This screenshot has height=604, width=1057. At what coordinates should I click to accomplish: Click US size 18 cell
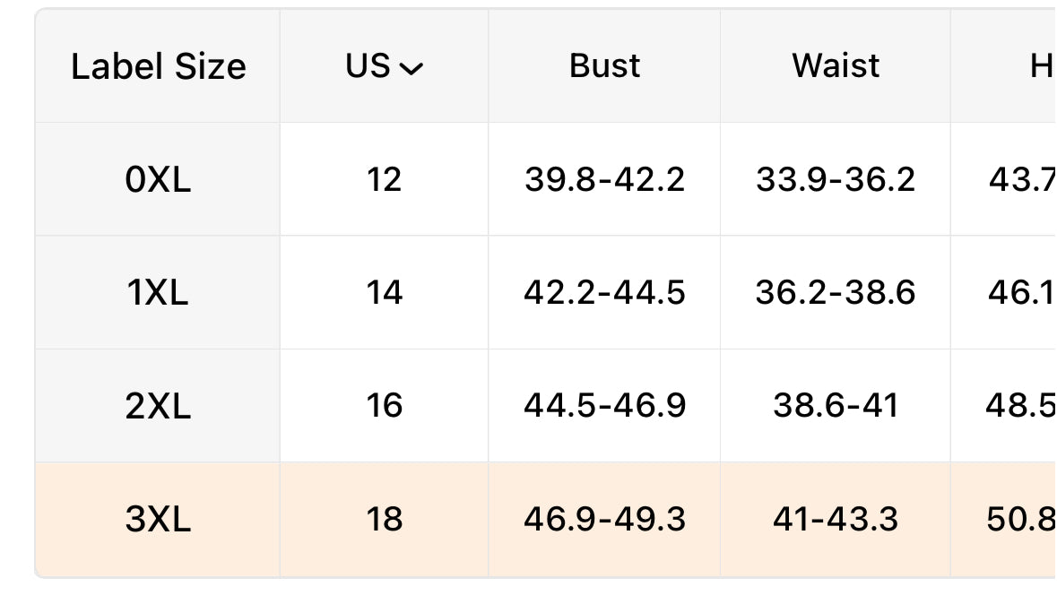click(385, 520)
